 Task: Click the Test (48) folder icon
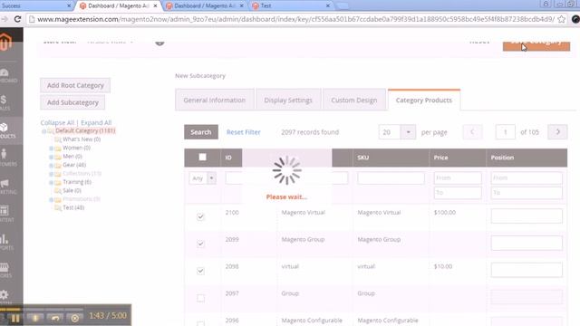tap(58, 207)
